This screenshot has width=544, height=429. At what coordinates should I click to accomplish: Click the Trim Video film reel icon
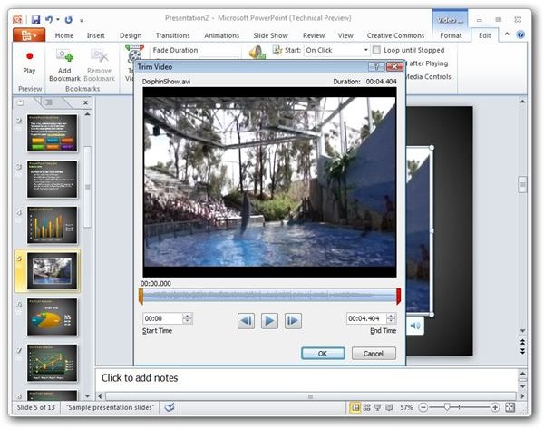(134, 54)
